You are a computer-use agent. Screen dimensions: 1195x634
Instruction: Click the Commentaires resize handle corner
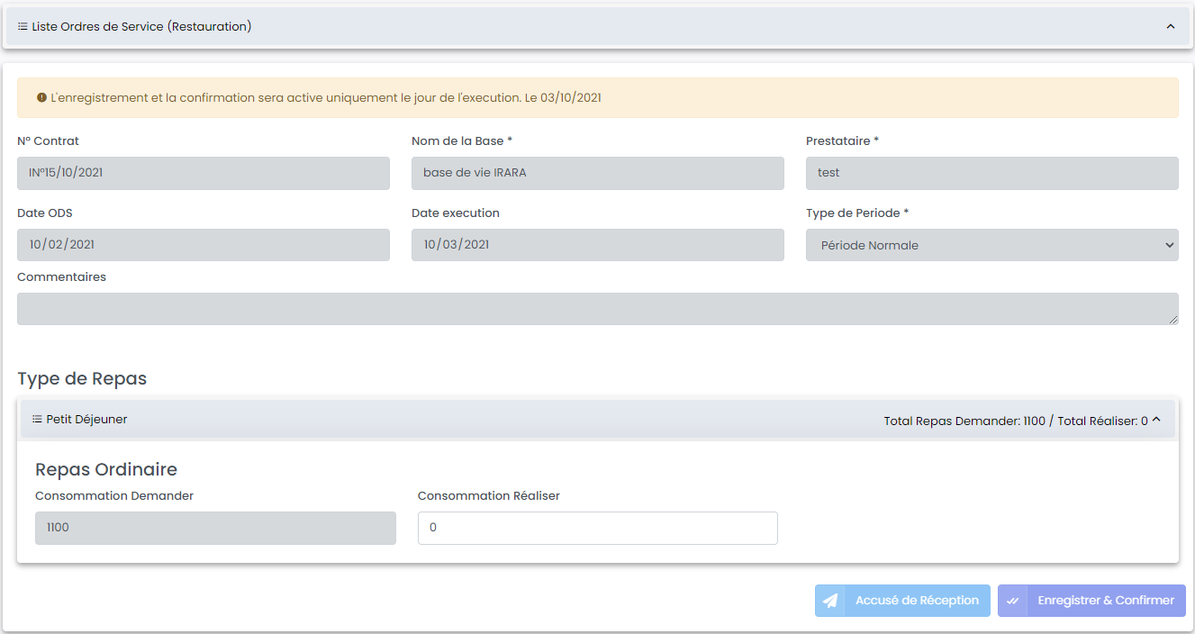pyautogui.click(x=1172, y=319)
